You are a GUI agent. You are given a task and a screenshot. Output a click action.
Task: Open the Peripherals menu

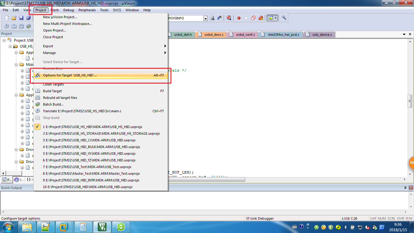[87, 10]
